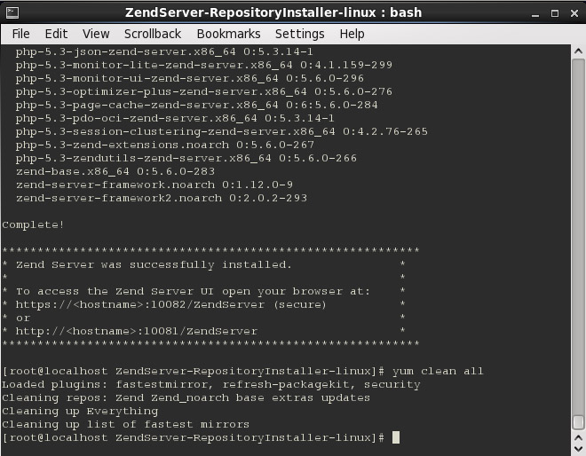Click the 'Complete!' output line
Viewport: 586px width, 456px height.
[33, 224]
